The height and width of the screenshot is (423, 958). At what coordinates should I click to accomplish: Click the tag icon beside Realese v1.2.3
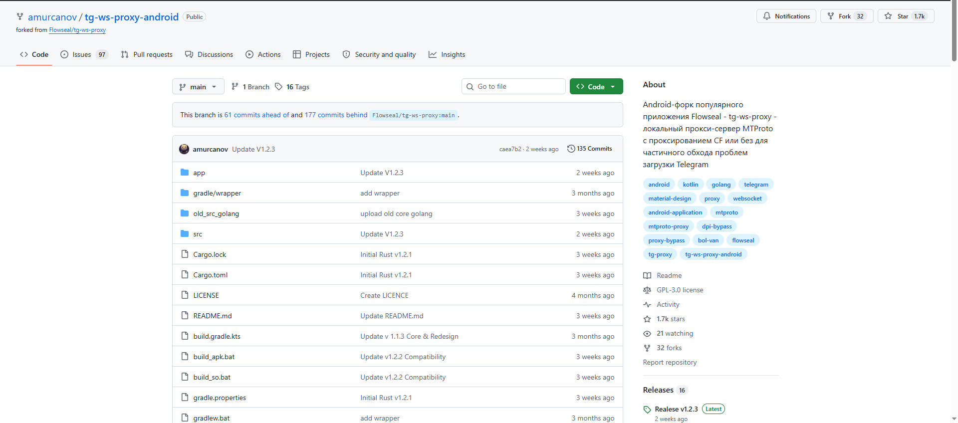647,410
